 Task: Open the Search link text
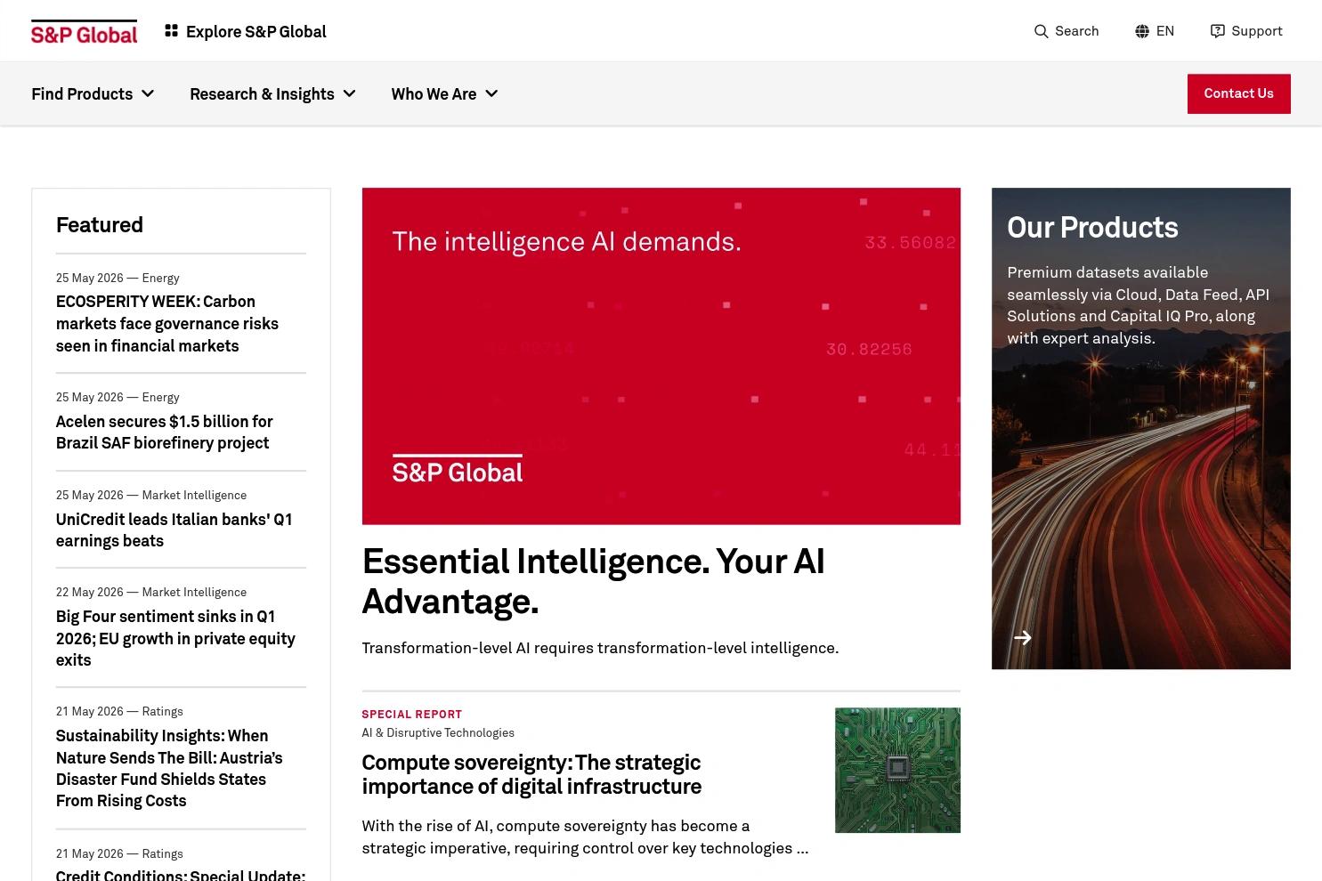click(1076, 31)
